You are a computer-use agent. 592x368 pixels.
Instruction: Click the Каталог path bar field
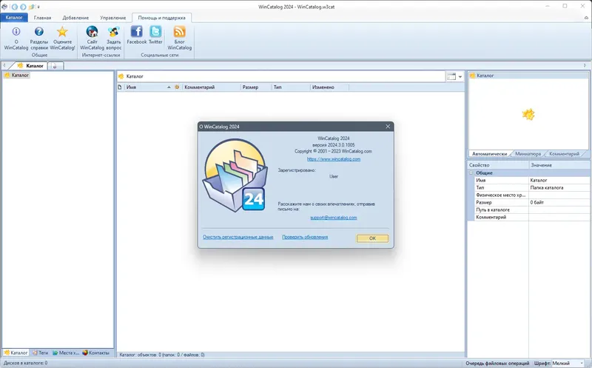click(281, 76)
